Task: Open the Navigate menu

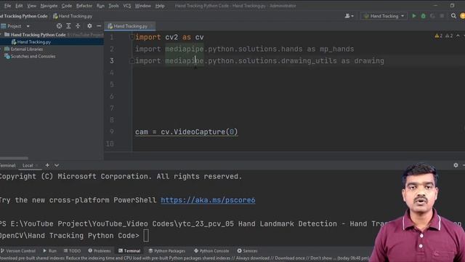Action: click(x=49, y=6)
